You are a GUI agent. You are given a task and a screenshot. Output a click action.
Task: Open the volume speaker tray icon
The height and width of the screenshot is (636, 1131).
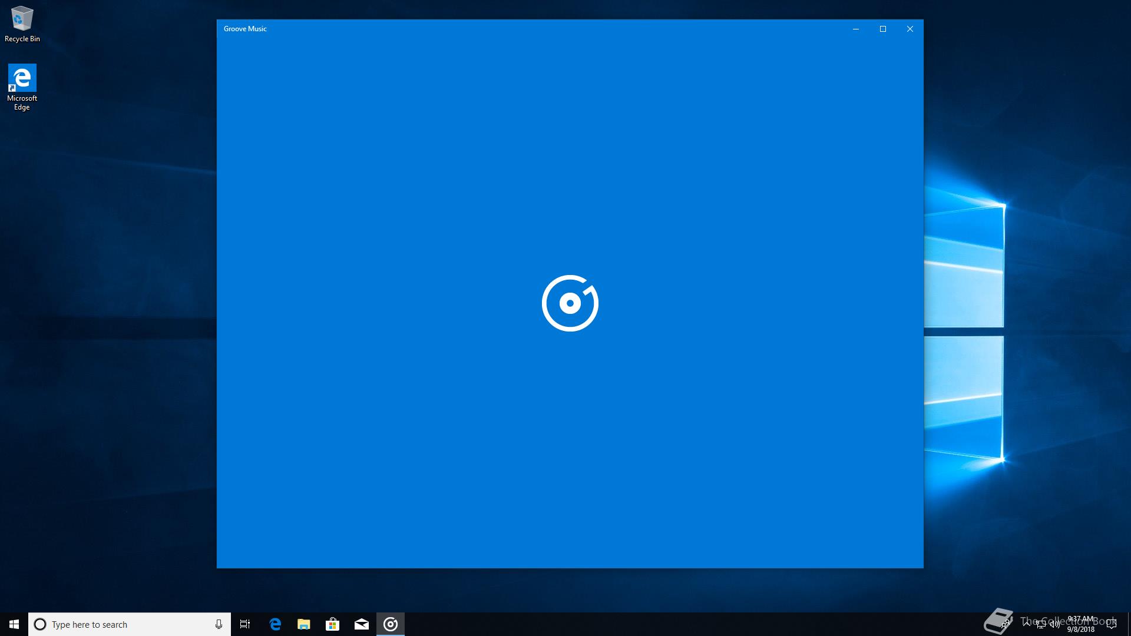(x=1054, y=624)
